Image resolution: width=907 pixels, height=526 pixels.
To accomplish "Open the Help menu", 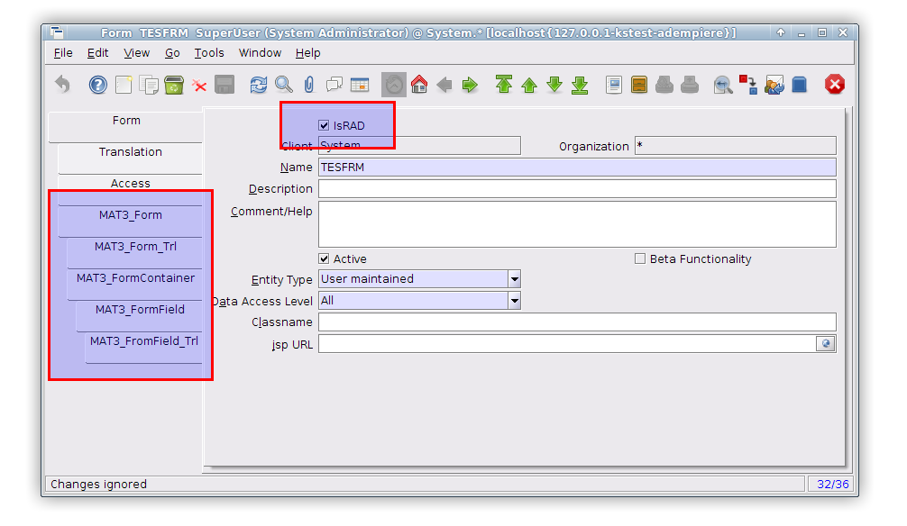I will 307,53.
